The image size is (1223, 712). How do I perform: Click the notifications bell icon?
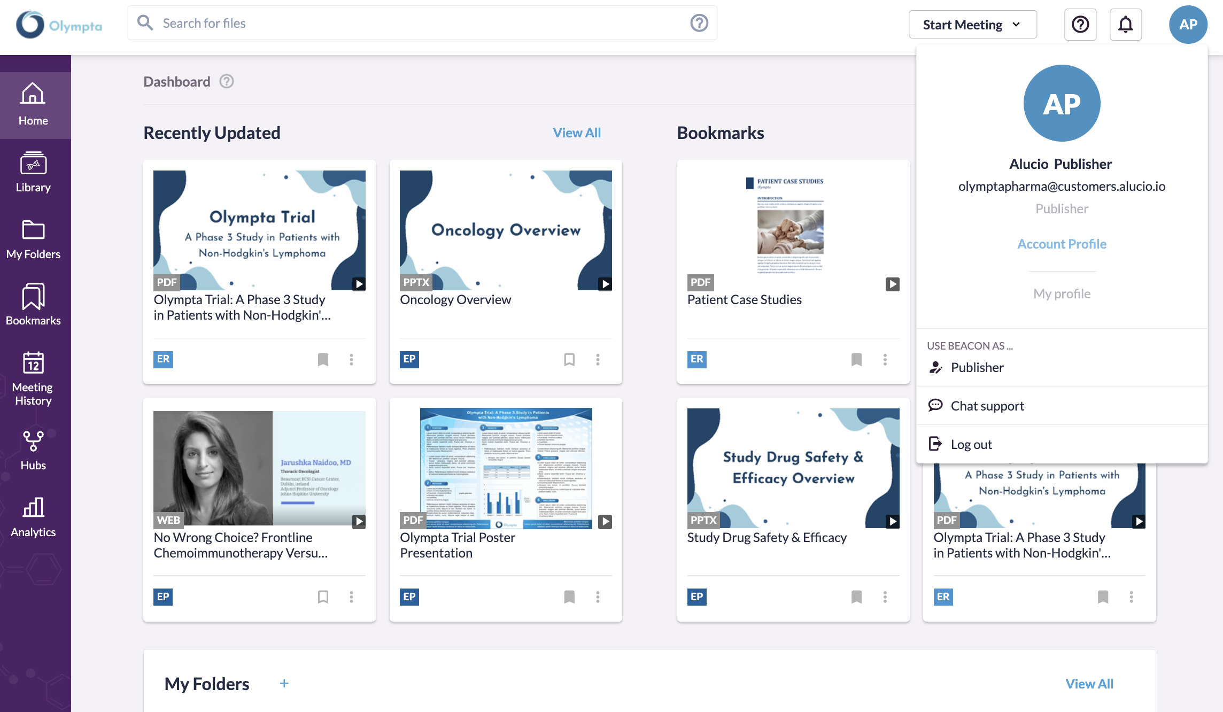(1125, 25)
